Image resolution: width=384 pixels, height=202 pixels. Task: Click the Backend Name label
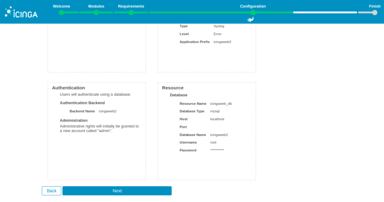(x=82, y=111)
